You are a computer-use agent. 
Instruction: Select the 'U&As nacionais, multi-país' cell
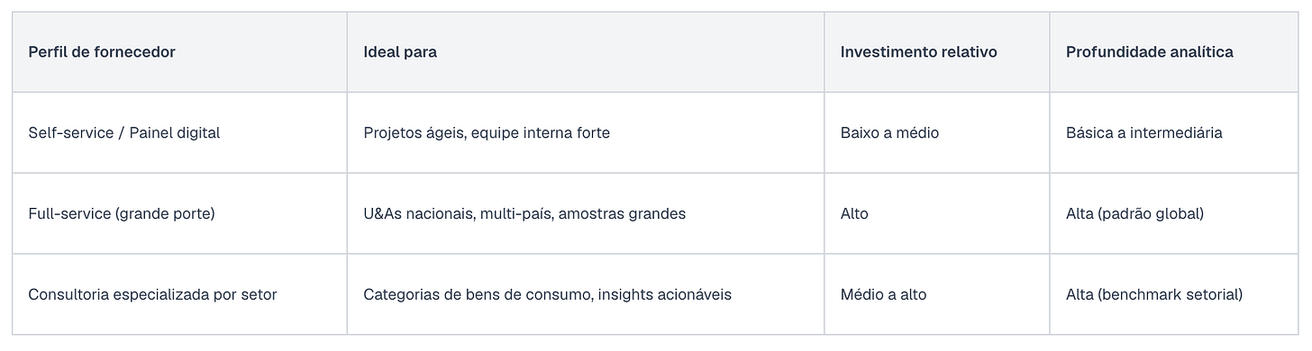(x=586, y=213)
